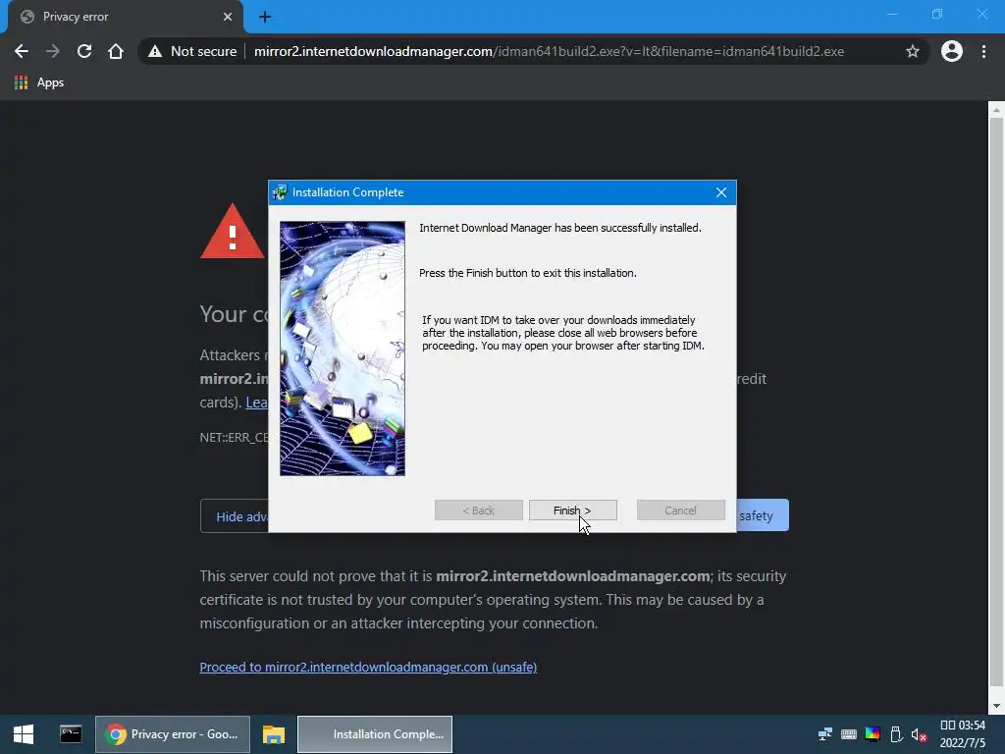Click the keyboard tray icon
The height and width of the screenshot is (754, 1005).
pyautogui.click(x=849, y=734)
